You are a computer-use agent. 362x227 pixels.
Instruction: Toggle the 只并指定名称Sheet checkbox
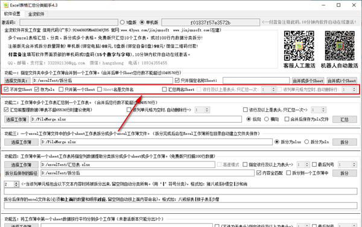[x=177, y=80]
